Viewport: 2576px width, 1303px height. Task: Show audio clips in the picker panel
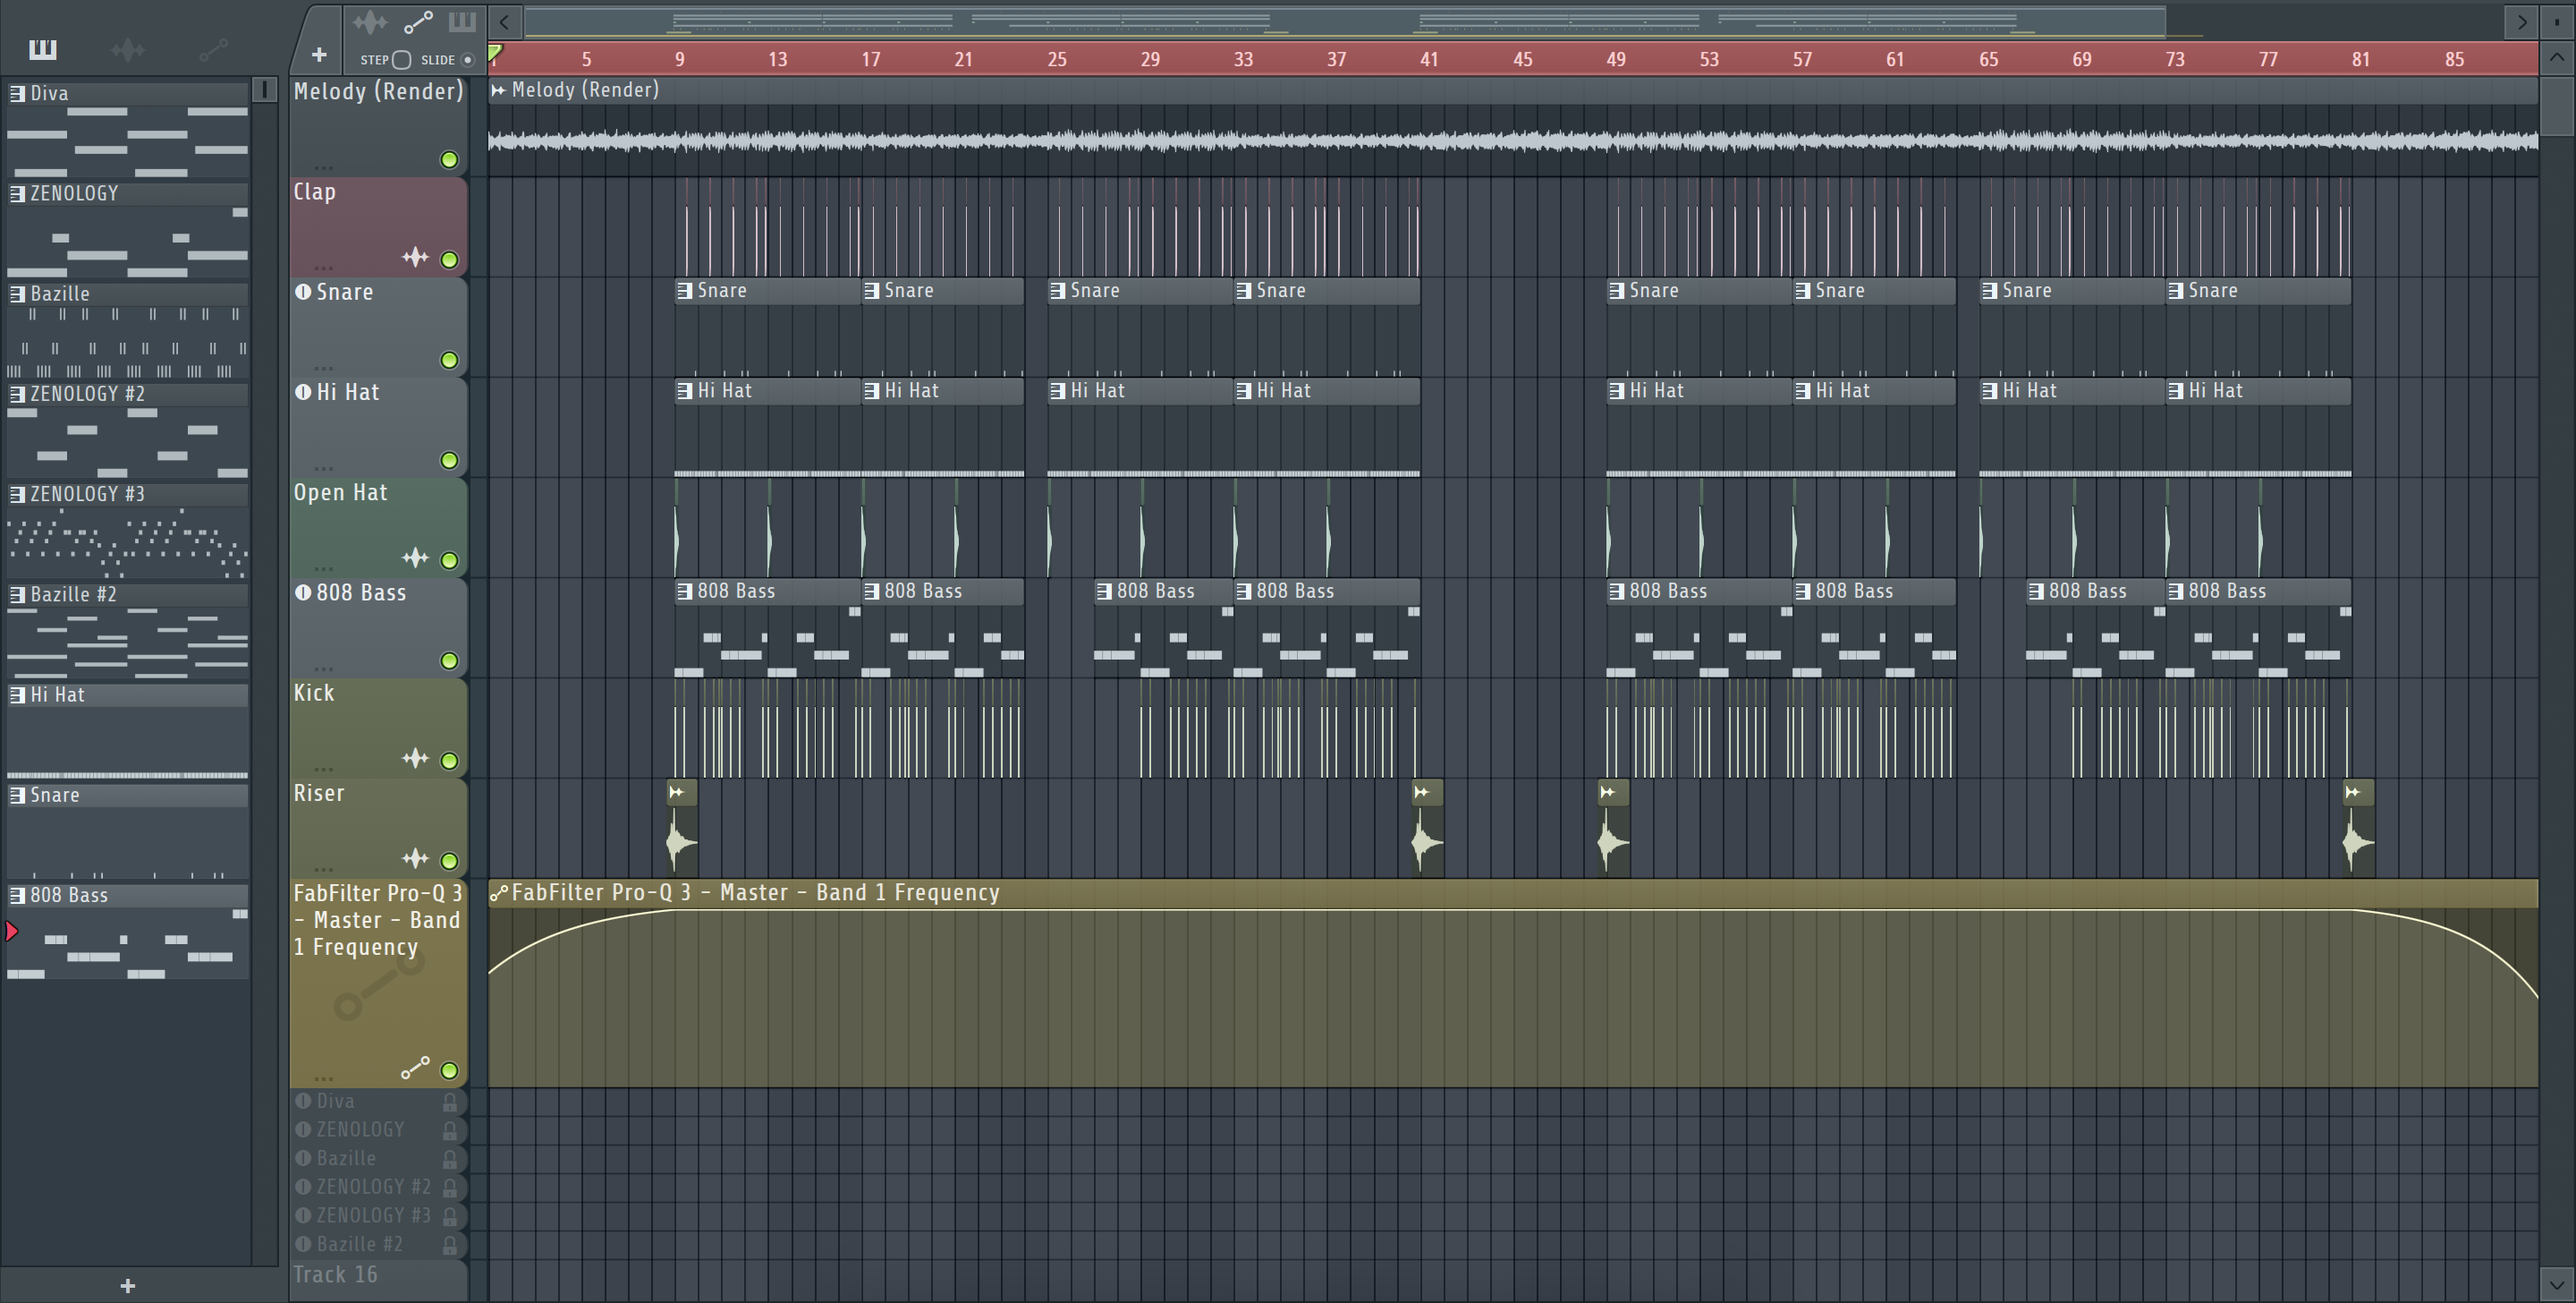(x=128, y=49)
